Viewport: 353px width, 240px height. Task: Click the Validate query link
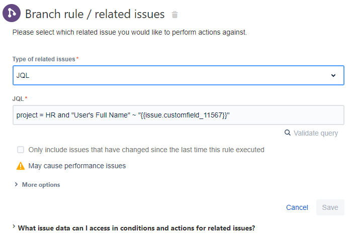tap(316, 133)
